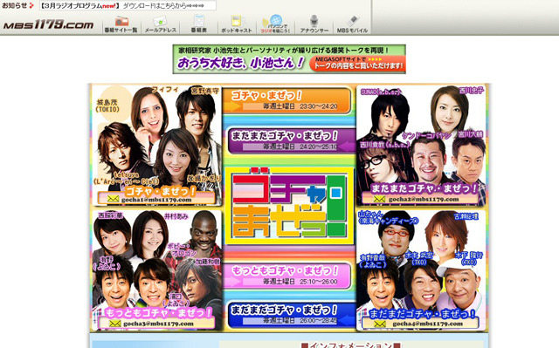Click the ゴチャ・まぜっ！ cast photo with フィフィ
Viewport: 559px width, 348px height.
[x=157, y=145]
